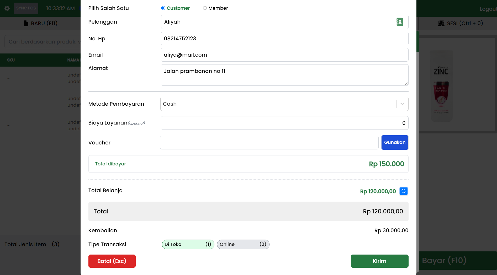The width and height of the screenshot is (497, 275).
Task: Cancel with the Batal (Esc) button
Action: click(x=112, y=261)
